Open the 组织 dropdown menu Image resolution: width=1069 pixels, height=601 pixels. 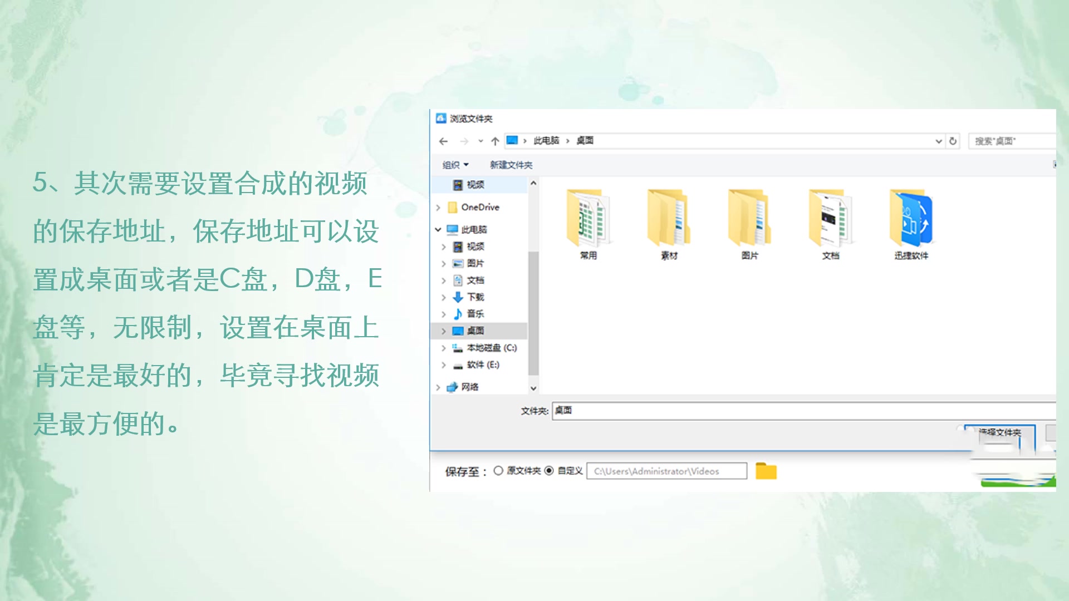click(454, 165)
